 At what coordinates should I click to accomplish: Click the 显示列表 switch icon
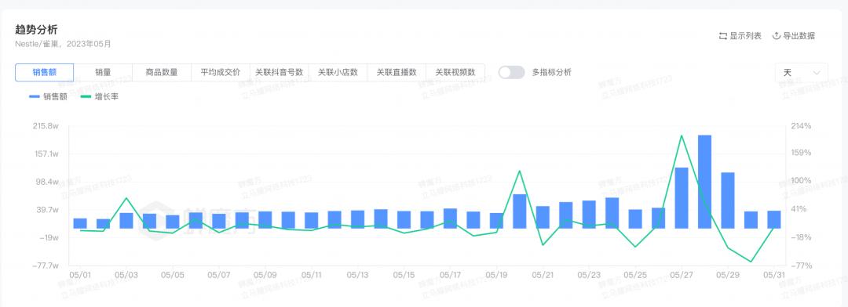[722, 36]
